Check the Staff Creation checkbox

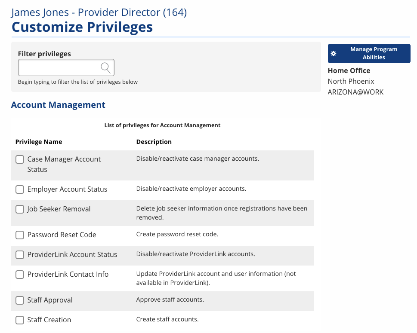pyautogui.click(x=20, y=320)
